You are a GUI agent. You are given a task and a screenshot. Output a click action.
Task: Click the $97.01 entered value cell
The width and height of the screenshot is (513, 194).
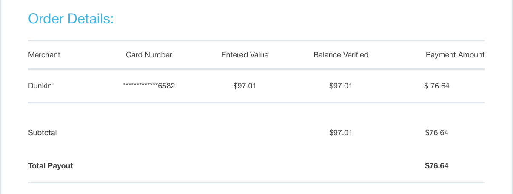[245, 86]
